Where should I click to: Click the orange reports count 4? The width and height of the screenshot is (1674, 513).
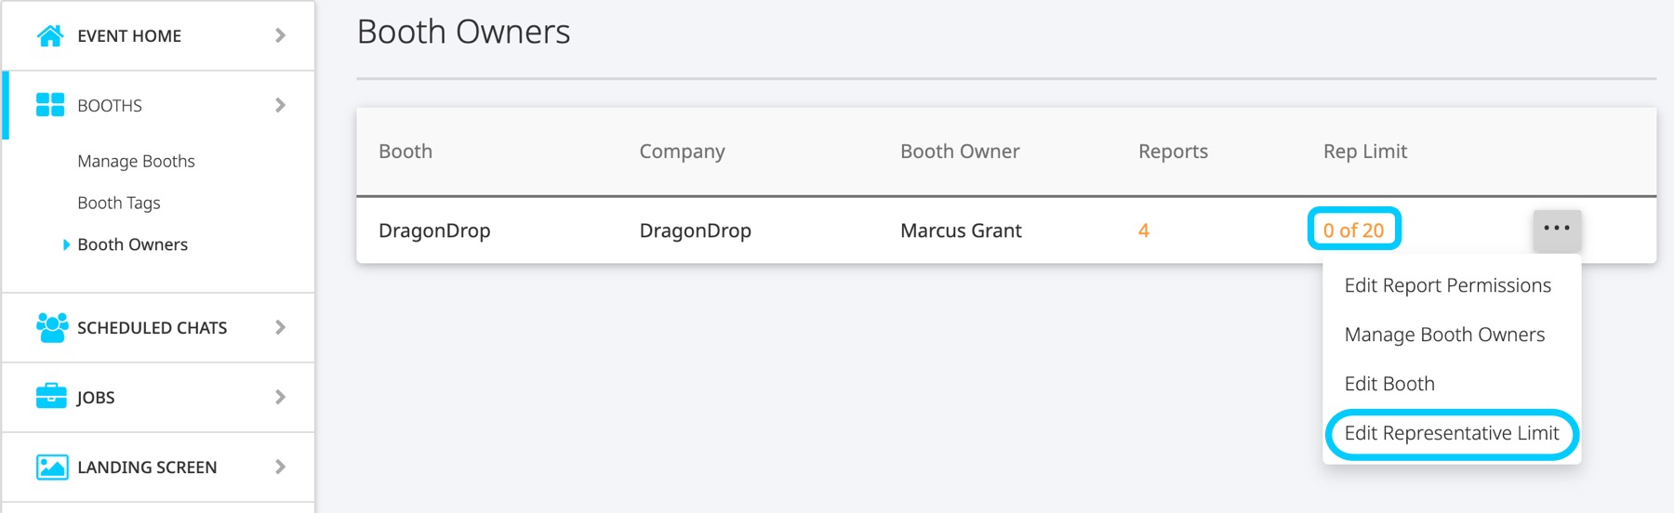coord(1144,230)
